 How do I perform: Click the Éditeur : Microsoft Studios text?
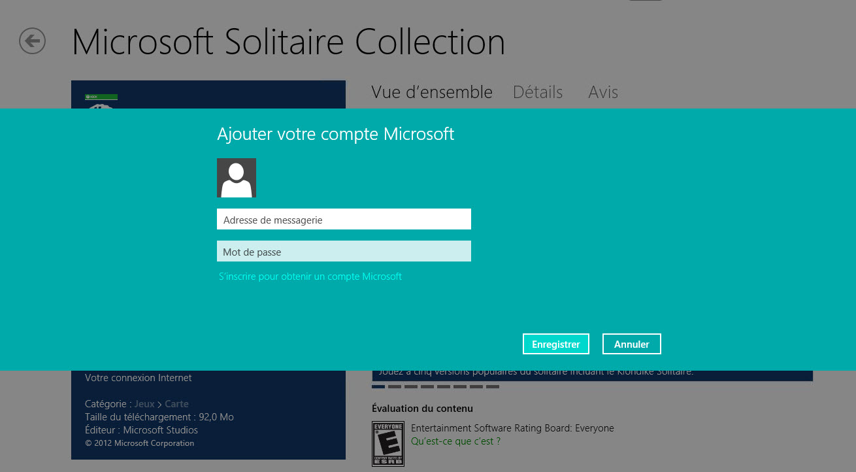(141, 430)
